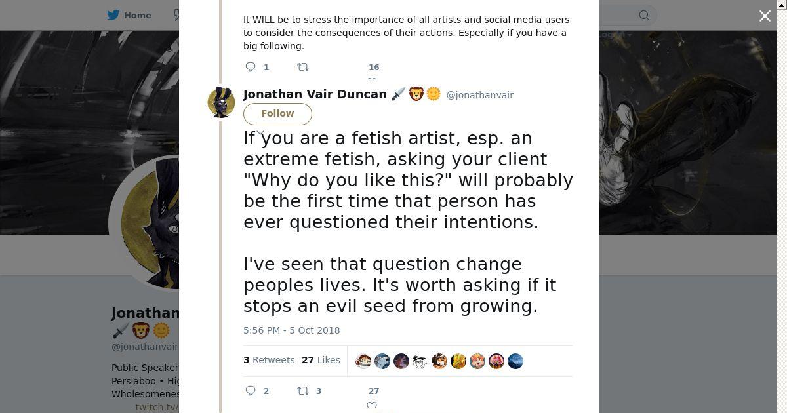
Task: Open the 5:56 PM - 5 Oct 2018 timestamp
Action: click(291, 330)
